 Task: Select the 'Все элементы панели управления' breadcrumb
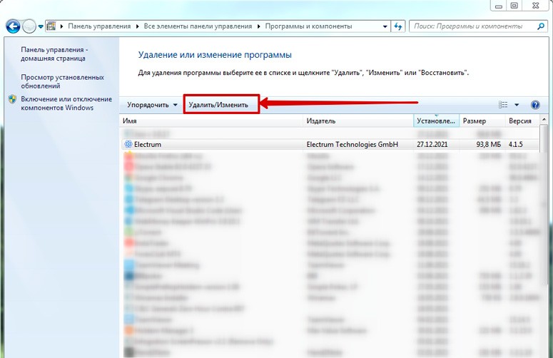pos(198,26)
